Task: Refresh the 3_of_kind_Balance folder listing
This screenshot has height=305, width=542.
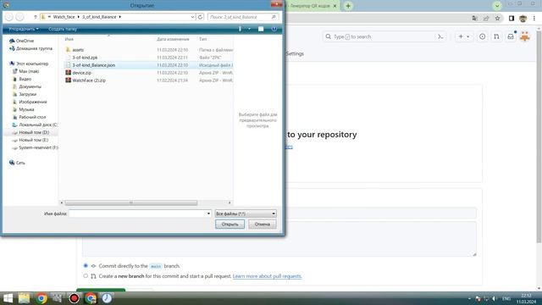Action: click(x=200, y=17)
